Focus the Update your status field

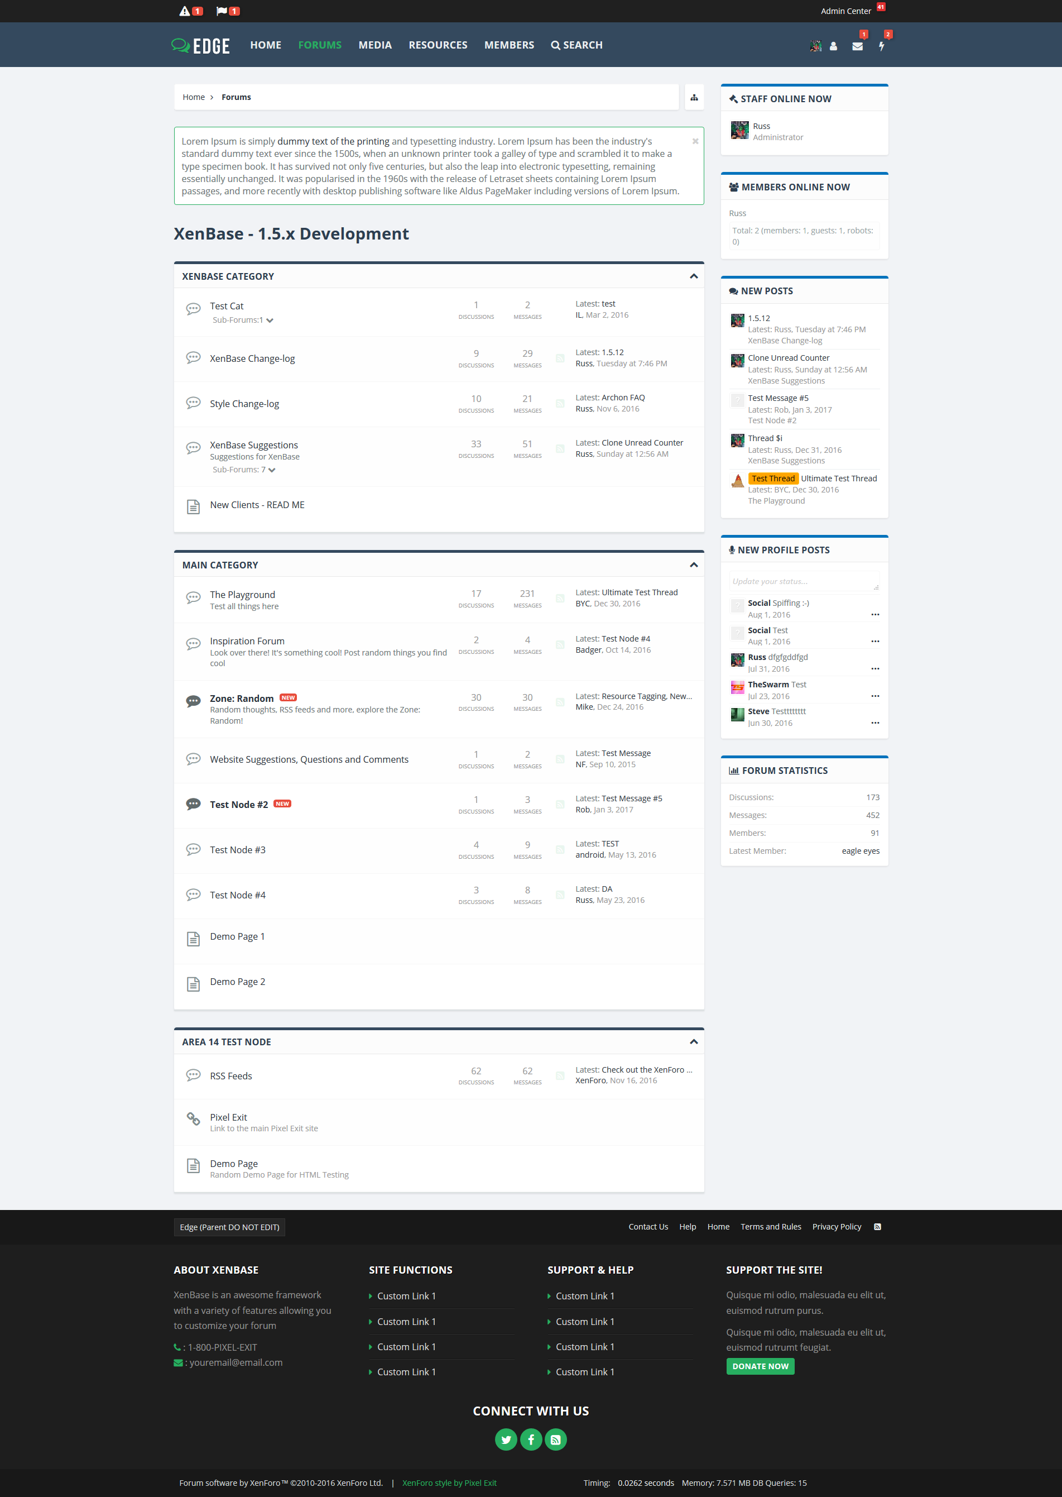(x=804, y=582)
